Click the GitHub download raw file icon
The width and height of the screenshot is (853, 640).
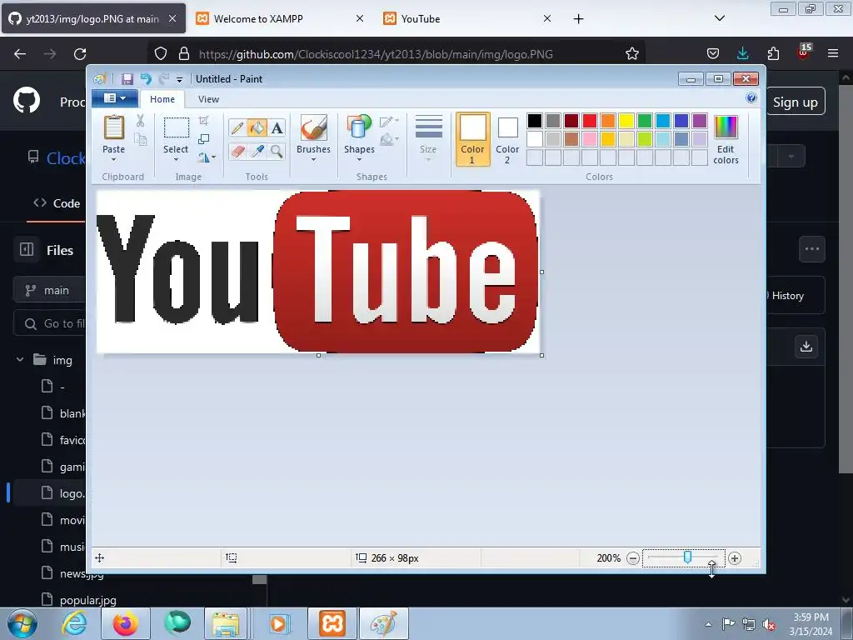806,347
